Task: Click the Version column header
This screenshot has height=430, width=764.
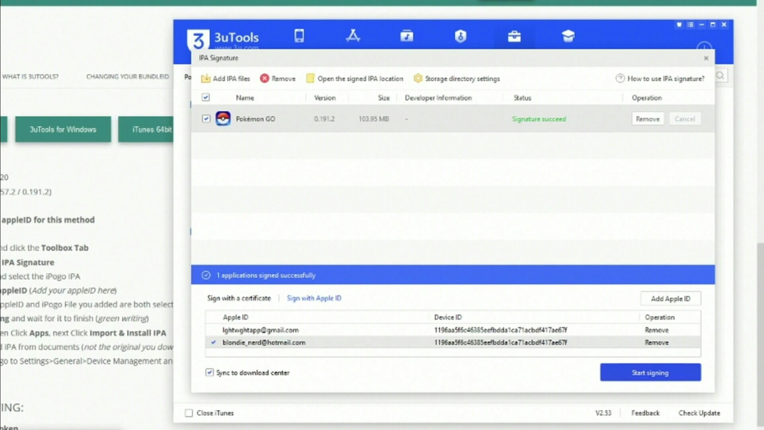Action: [x=325, y=98]
